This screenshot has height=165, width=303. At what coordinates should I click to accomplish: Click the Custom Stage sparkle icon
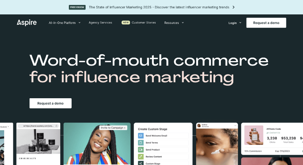point(141,163)
